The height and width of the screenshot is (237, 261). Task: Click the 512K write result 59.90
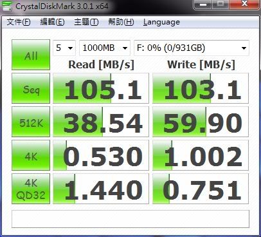point(201,122)
